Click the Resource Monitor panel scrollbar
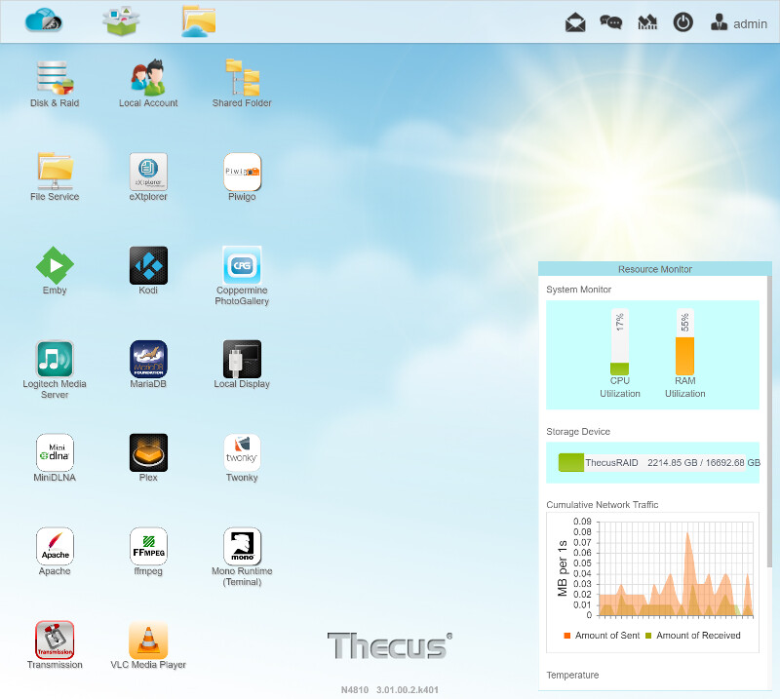 coord(769,421)
